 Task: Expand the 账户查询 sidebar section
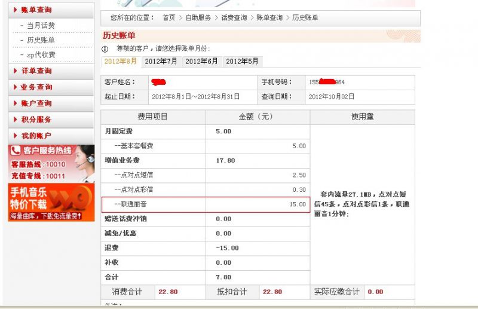36,103
